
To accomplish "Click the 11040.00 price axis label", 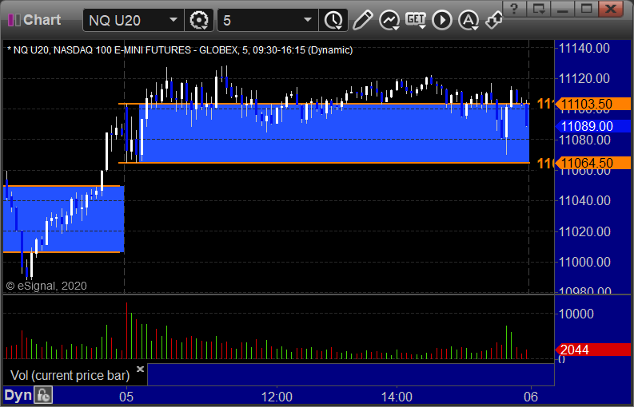I will coord(584,200).
